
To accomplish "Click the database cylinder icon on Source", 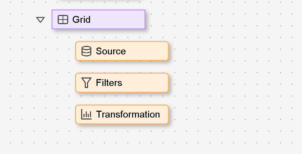I will [x=86, y=51].
